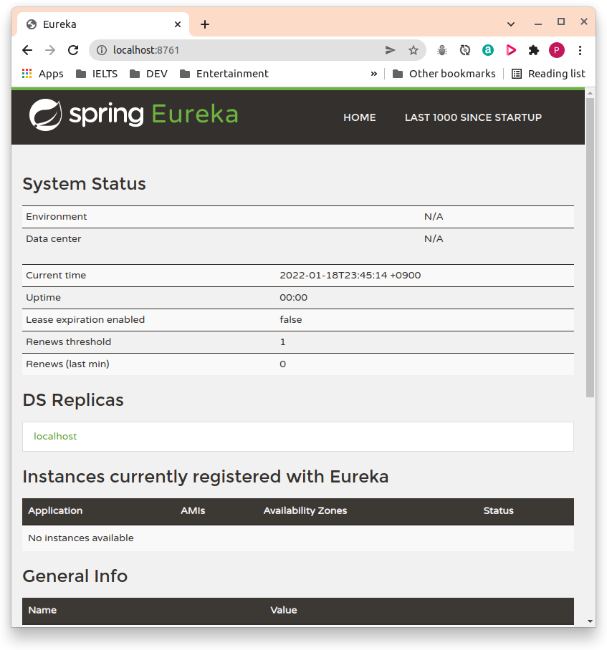Click the page vertical scrollbar thumb
Image resolution: width=607 pixels, height=650 pixels.
pos(590,248)
